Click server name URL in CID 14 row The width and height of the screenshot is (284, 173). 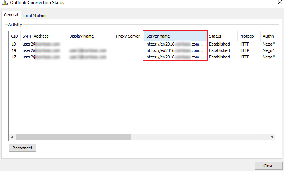pyautogui.click(x=175, y=50)
